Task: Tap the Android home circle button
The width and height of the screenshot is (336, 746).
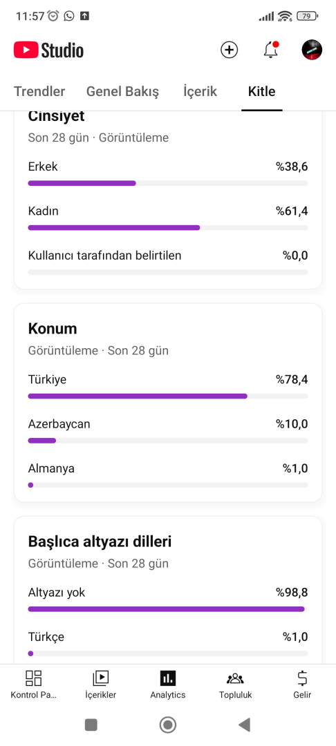Action: 168,725
